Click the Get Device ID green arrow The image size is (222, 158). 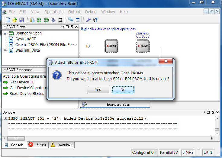point(5,82)
